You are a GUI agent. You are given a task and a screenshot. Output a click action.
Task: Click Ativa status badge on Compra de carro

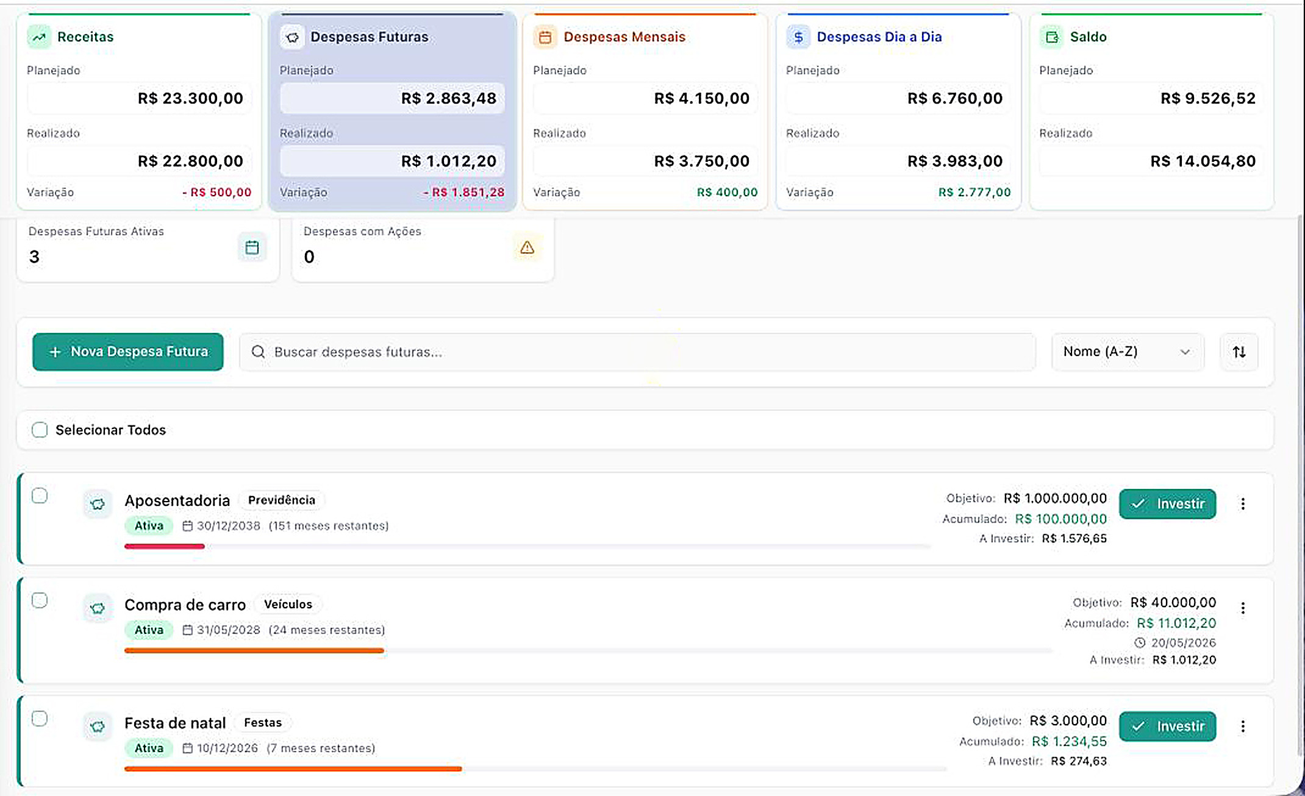(149, 630)
